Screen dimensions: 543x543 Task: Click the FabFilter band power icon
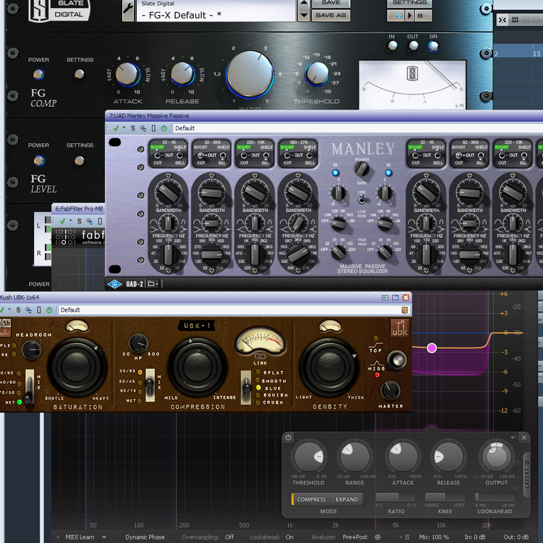[x=288, y=437]
